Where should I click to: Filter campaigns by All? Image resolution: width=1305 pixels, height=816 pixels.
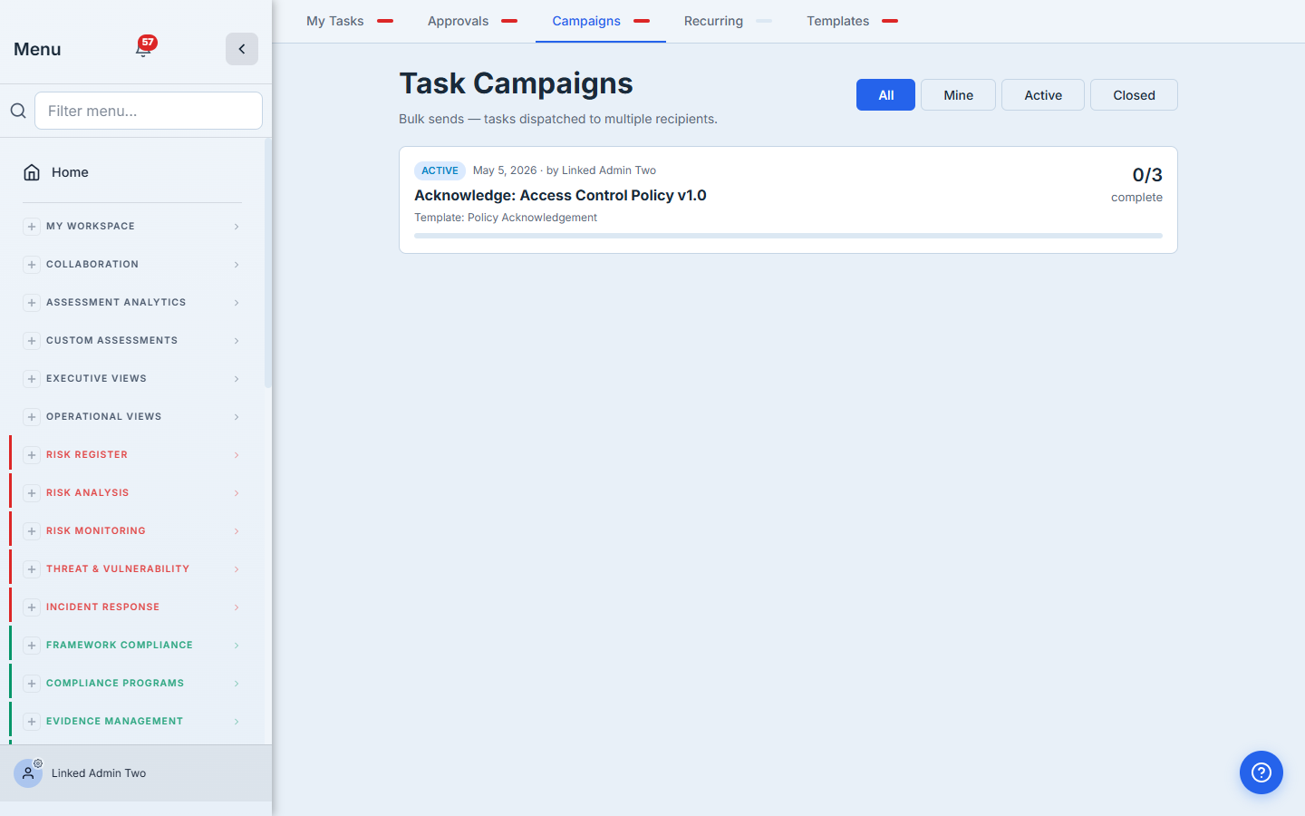[x=885, y=95]
